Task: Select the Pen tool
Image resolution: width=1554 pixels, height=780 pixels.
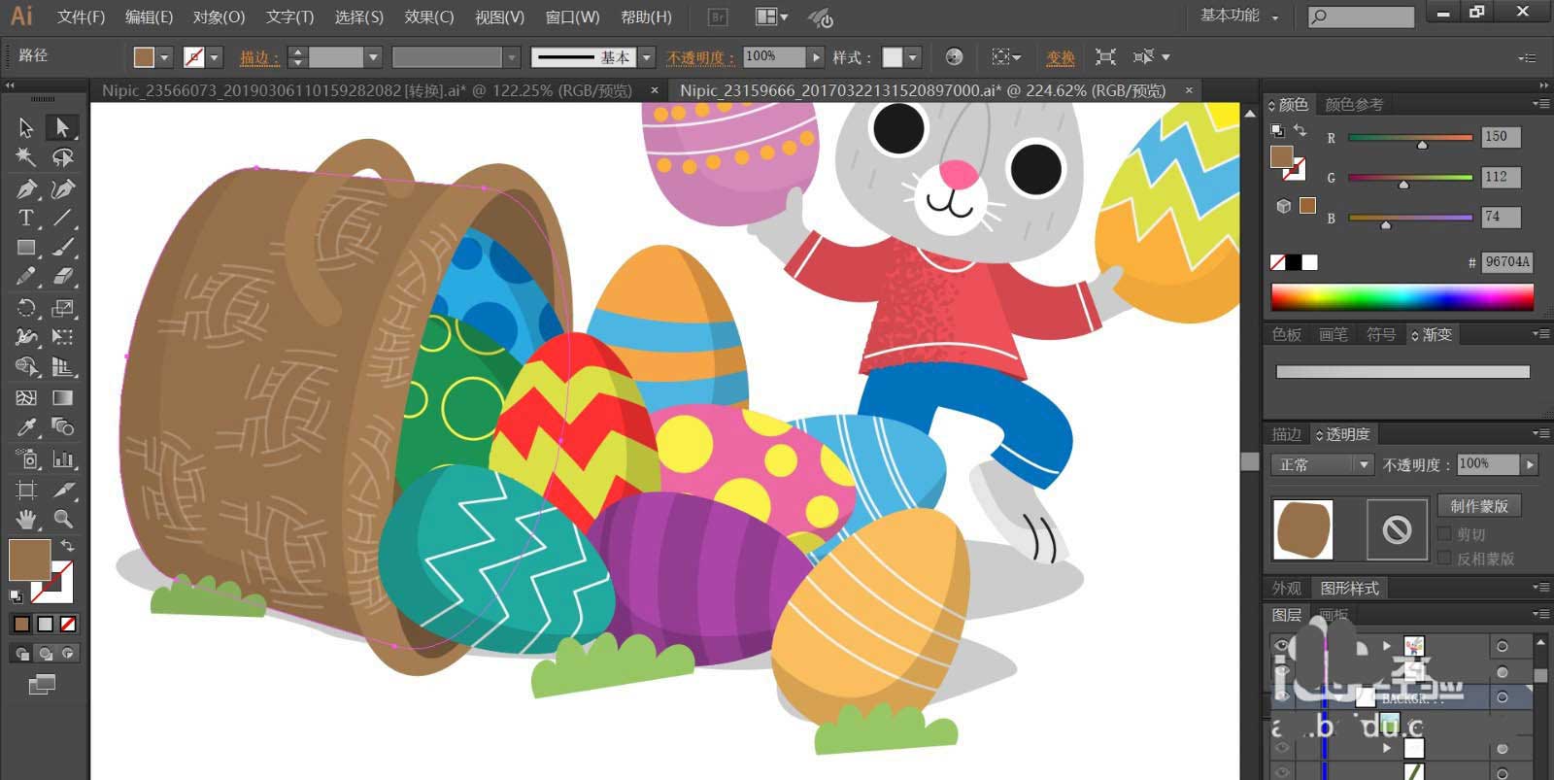Action: click(x=26, y=188)
